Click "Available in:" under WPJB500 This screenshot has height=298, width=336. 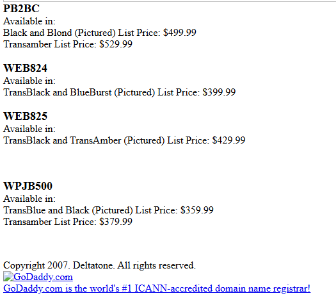pyautogui.click(x=29, y=199)
